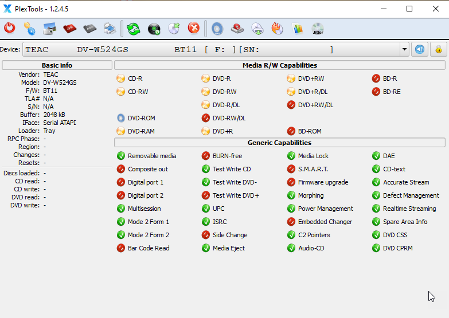Open the bar chart quality test icon
Screen dimensions: 449x318
pyautogui.click(x=298, y=28)
